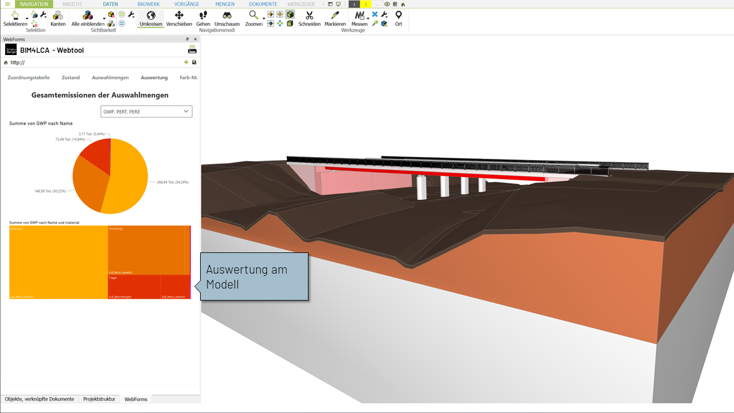Image resolution: width=734 pixels, height=413 pixels.
Task: Toggle the eye icon in top bar
Action: pos(387,4)
